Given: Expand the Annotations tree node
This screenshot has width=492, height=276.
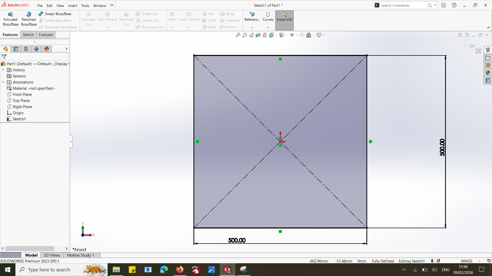Looking at the screenshot, I should (3, 82).
